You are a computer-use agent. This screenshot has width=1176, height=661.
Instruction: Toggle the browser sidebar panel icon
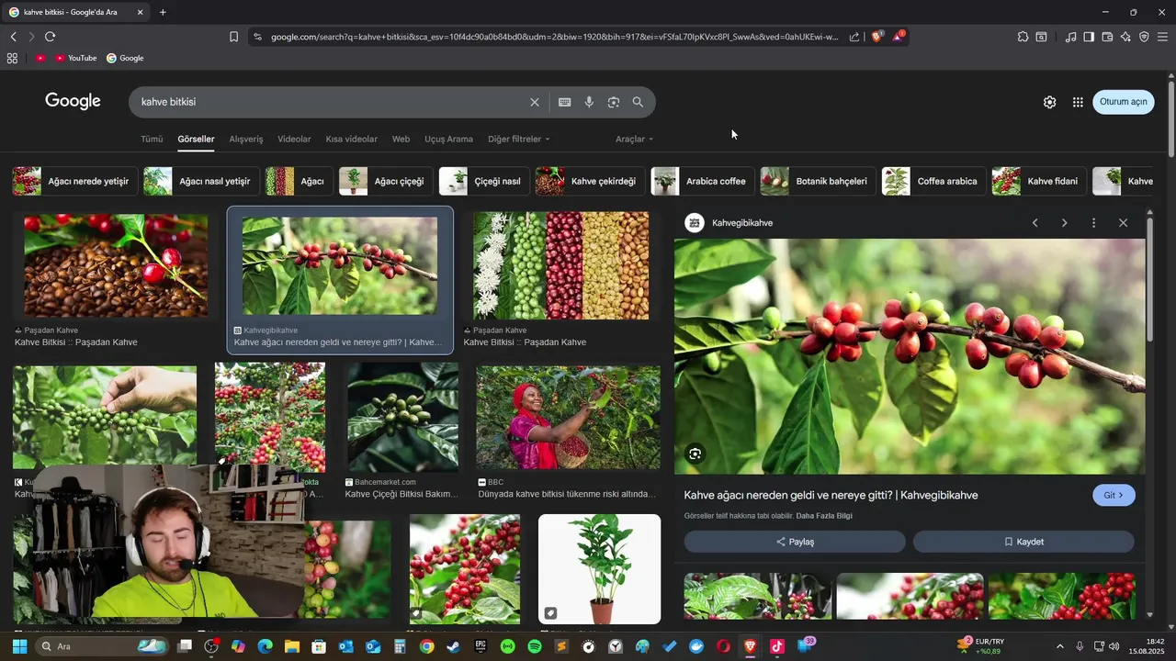pos(1089,37)
